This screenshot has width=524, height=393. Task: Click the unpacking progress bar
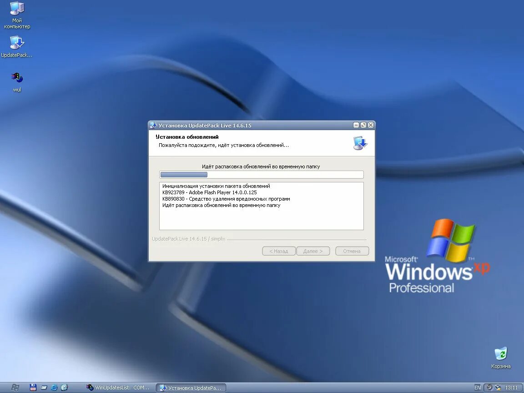pos(262,175)
